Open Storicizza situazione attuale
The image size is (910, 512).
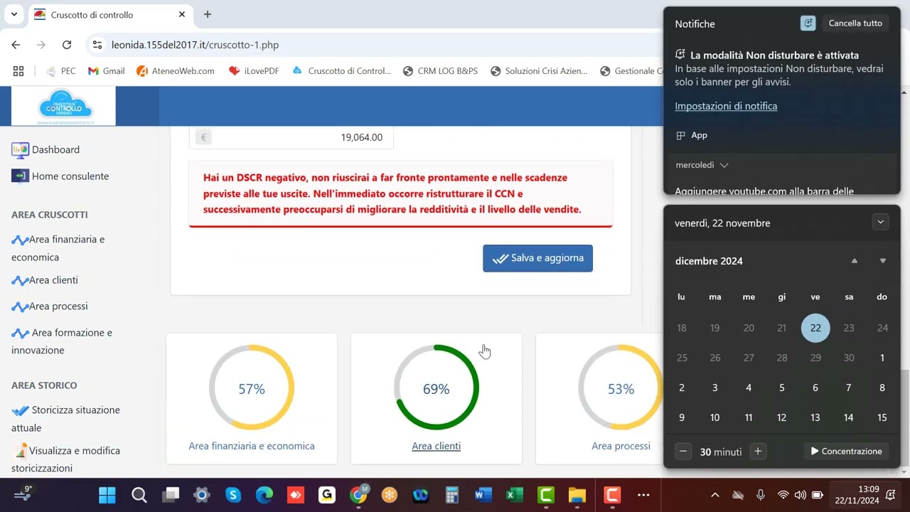point(75,410)
